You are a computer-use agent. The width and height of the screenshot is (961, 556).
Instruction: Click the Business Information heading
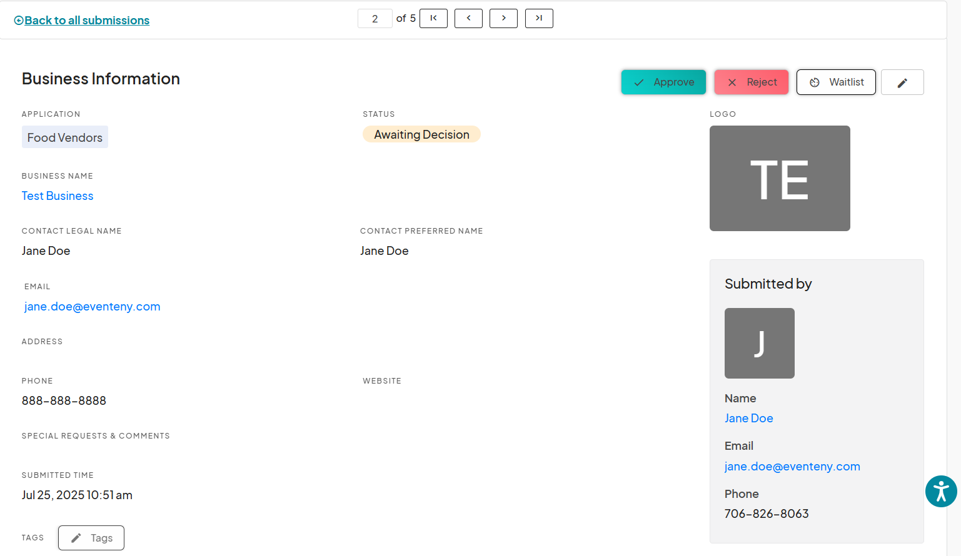[101, 79]
